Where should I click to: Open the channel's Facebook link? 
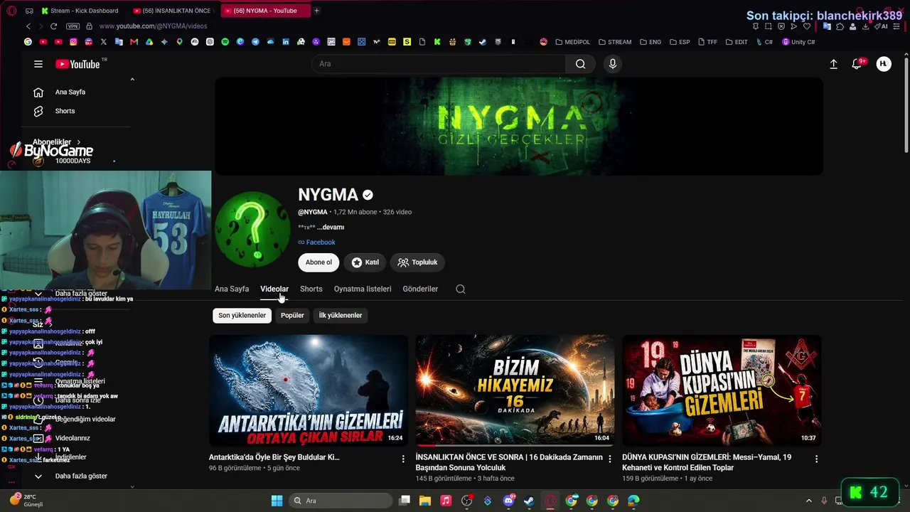coord(316,242)
